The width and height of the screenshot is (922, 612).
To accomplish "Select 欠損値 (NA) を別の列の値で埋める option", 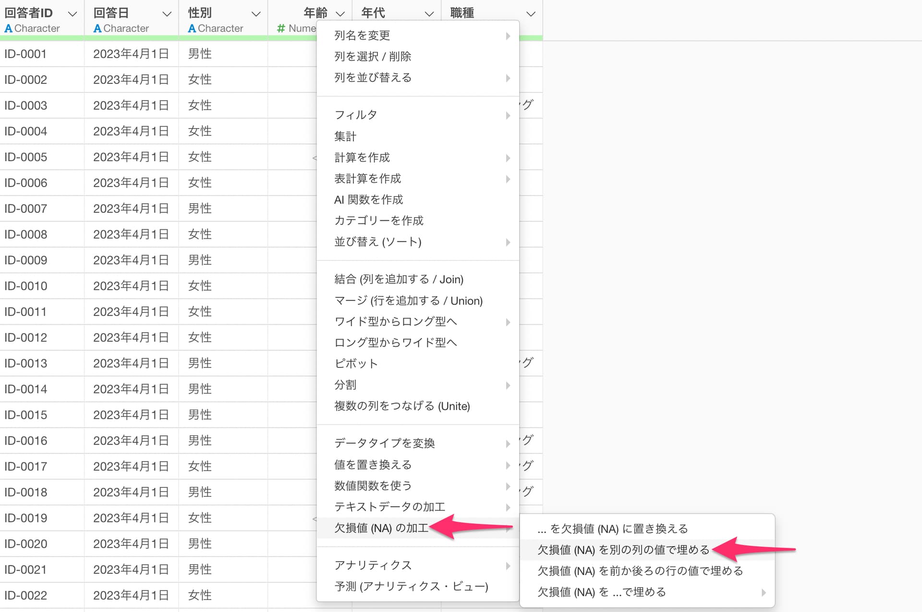I will tap(623, 550).
